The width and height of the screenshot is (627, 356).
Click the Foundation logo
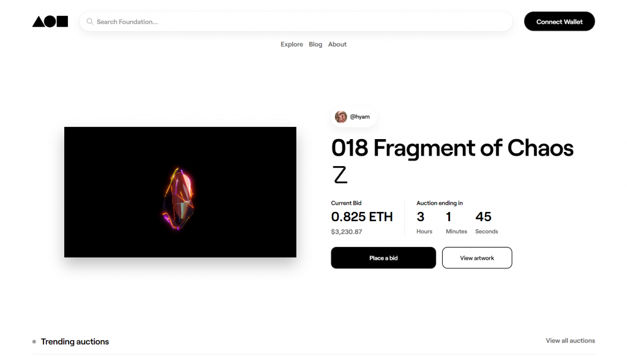tap(50, 21)
